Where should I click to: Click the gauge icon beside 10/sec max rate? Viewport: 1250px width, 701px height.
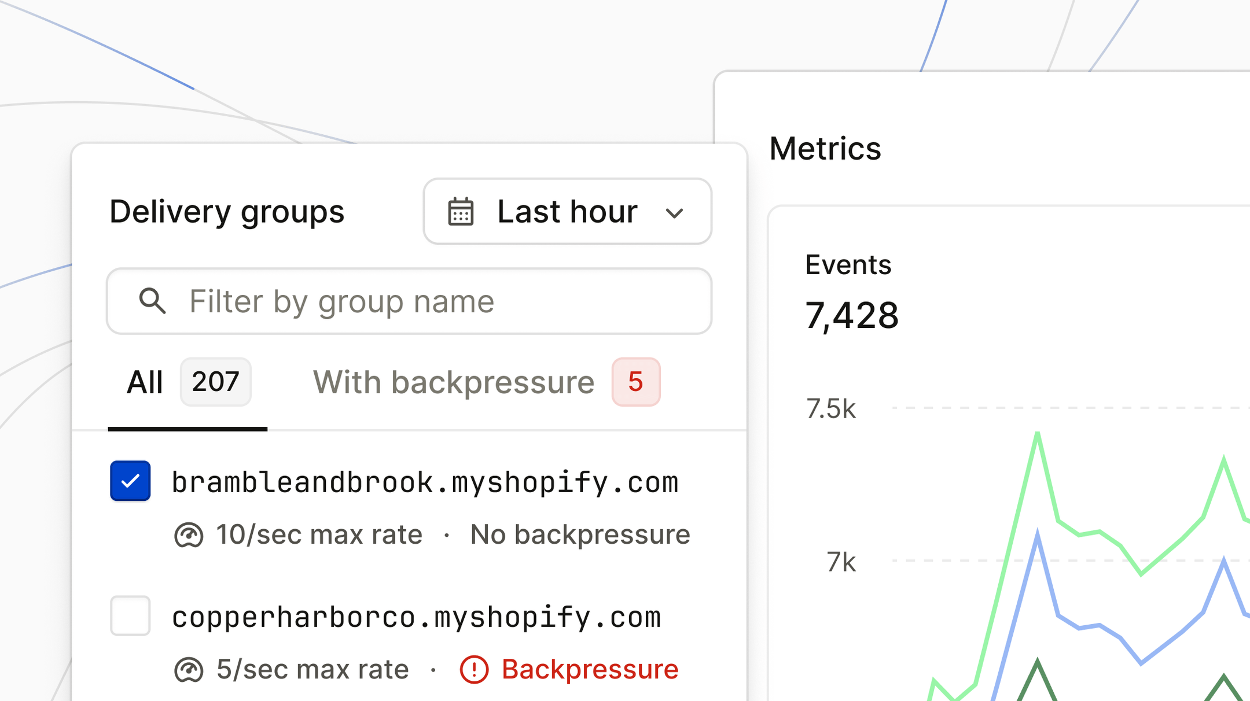(x=189, y=535)
